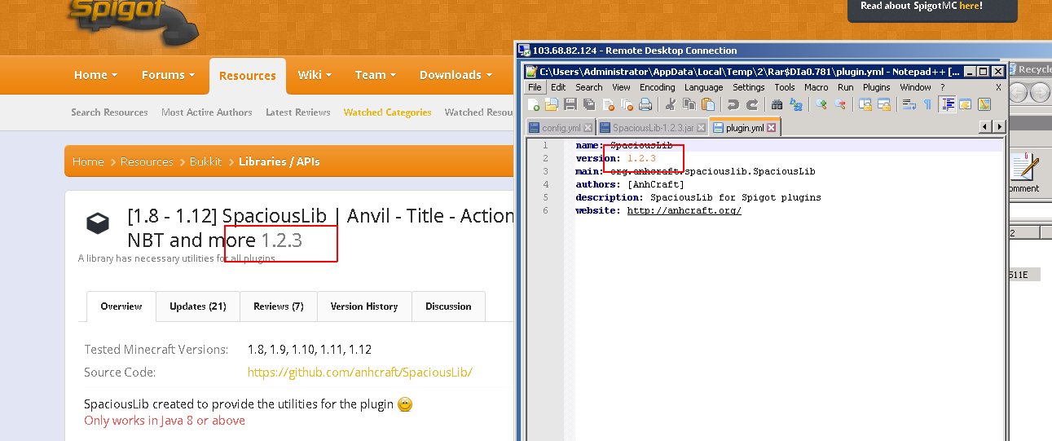The width and height of the screenshot is (1052, 441).
Task: Click the Open file icon in Notepad++
Action: 552,104
